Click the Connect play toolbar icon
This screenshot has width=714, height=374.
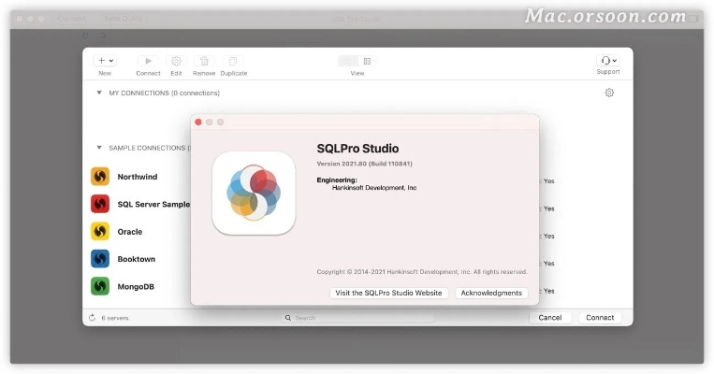pyautogui.click(x=148, y=61)
